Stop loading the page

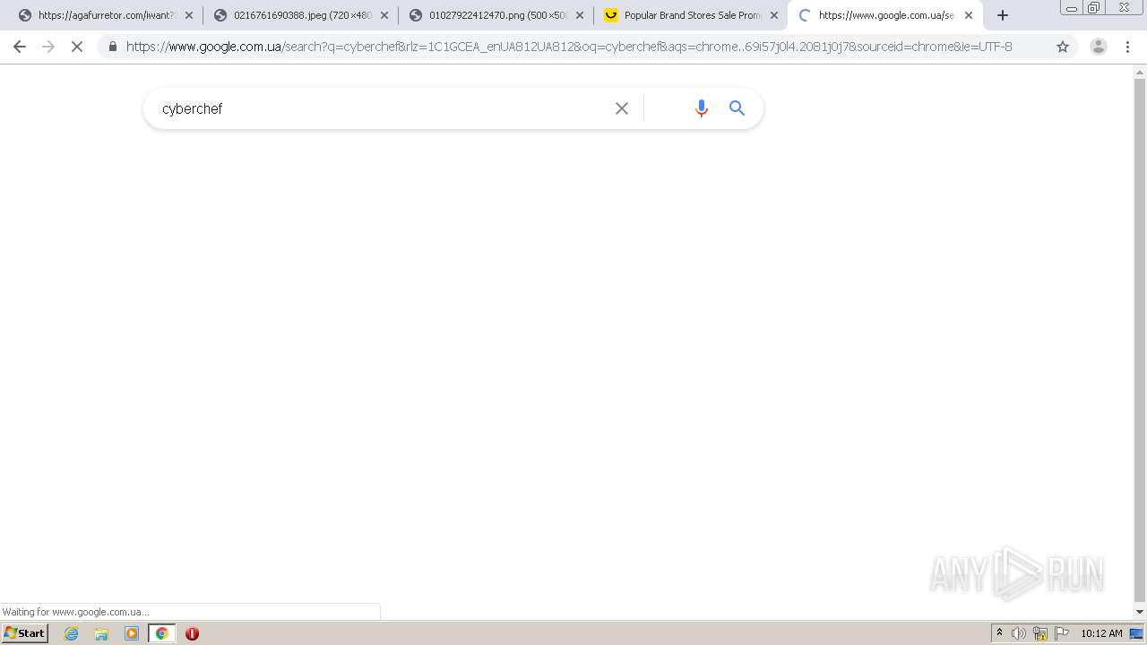point(77,47)
